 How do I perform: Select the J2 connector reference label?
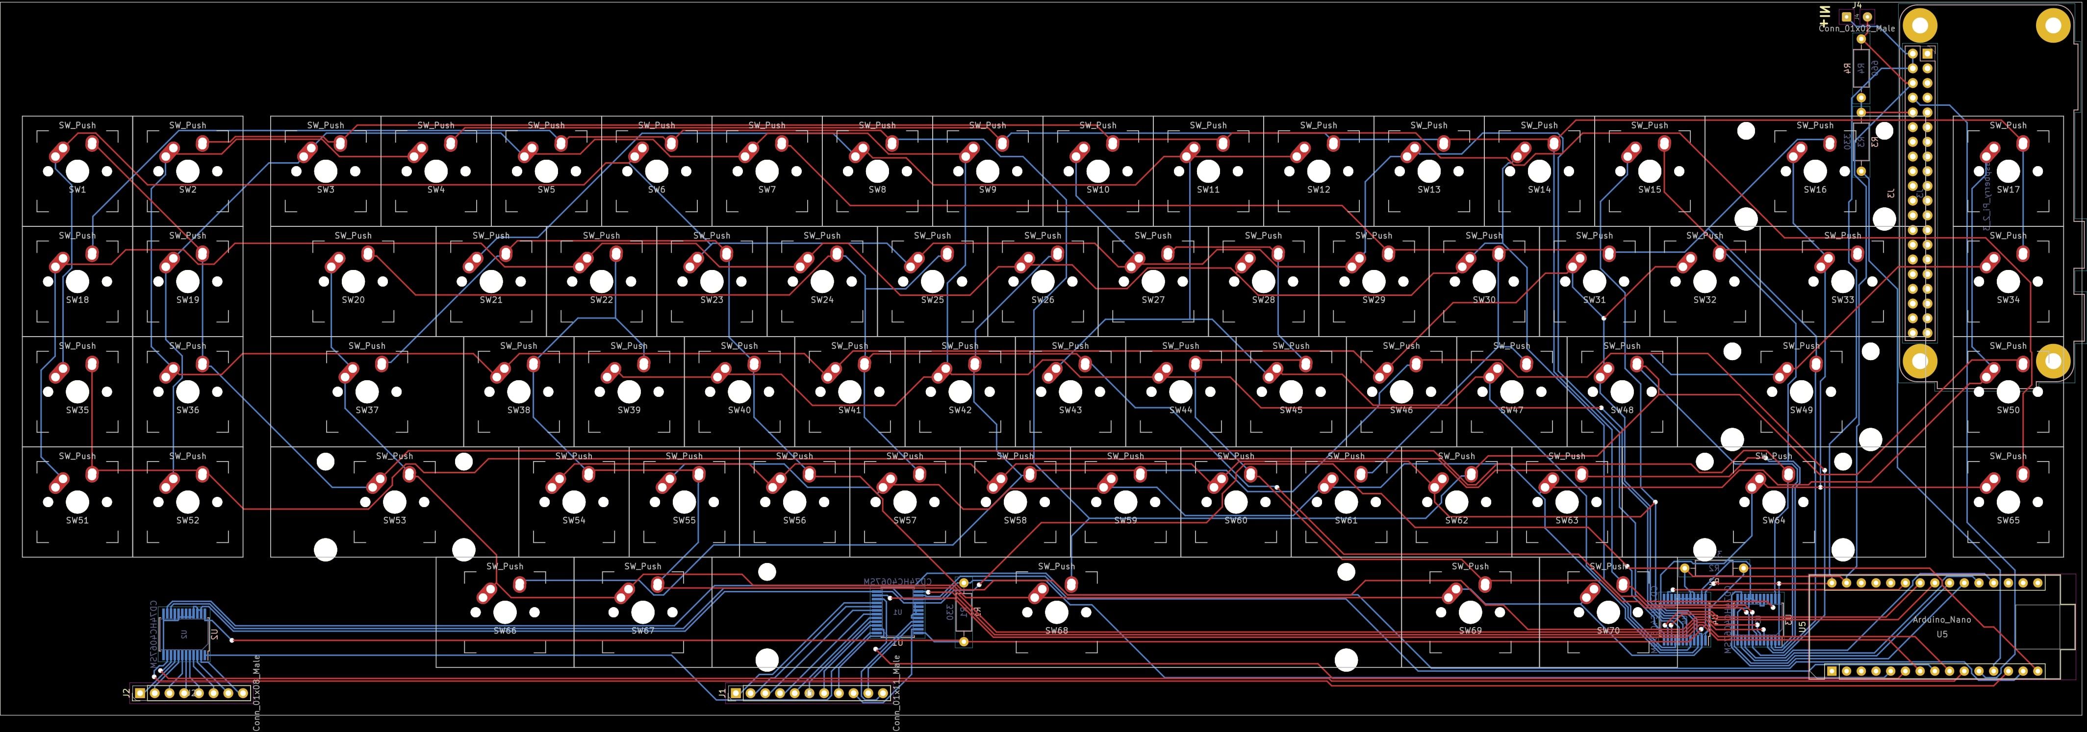click(126, 693)
